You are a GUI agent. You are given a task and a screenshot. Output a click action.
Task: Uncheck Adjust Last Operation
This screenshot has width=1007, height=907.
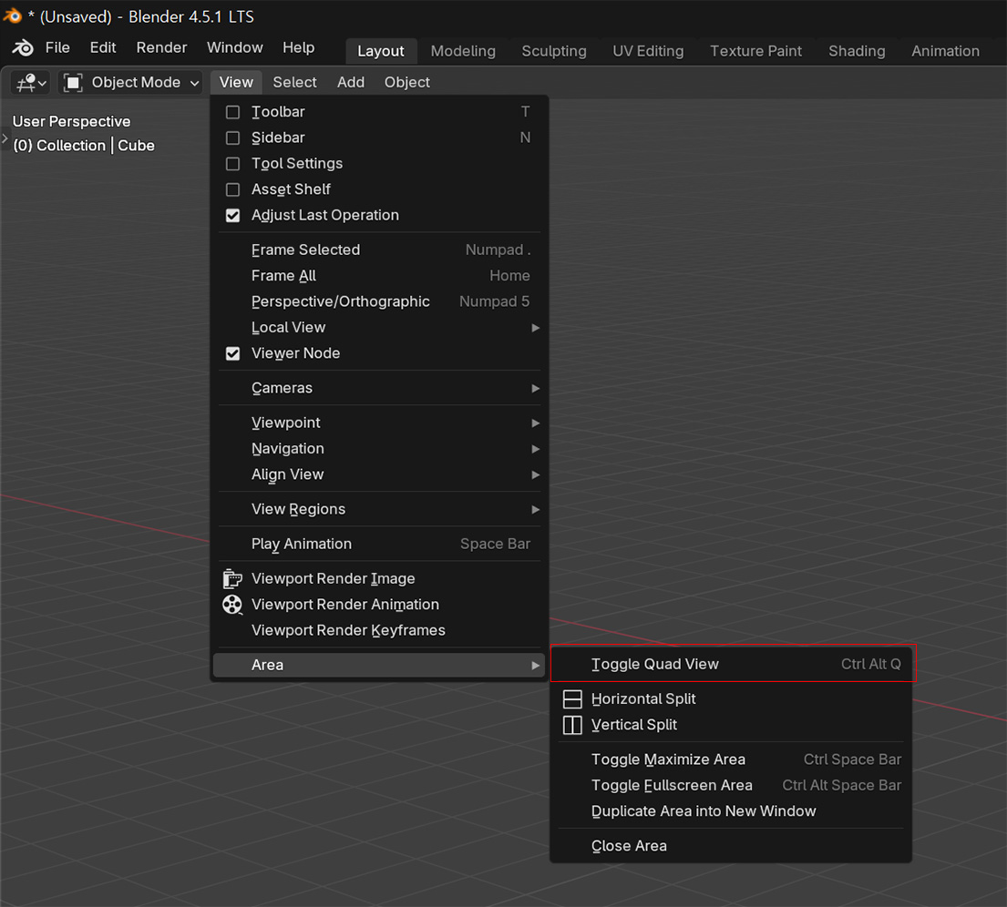click(x=233, y=216)
